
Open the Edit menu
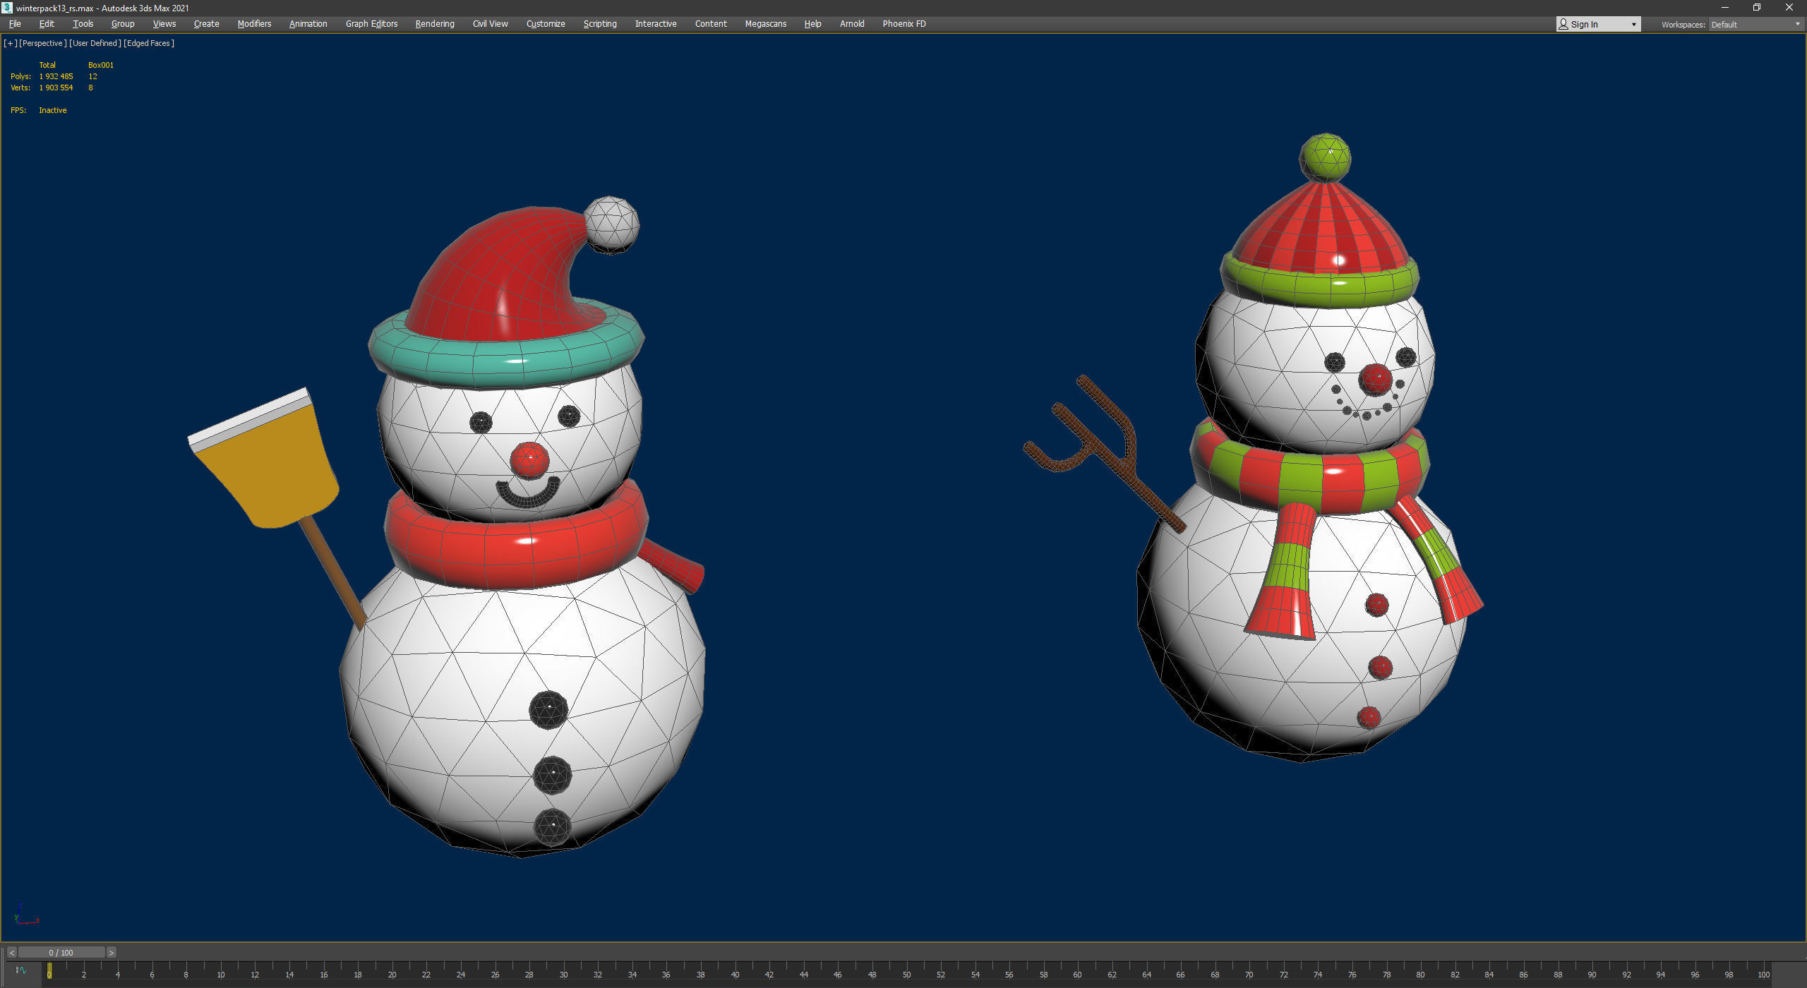click(x=47, y=24)
